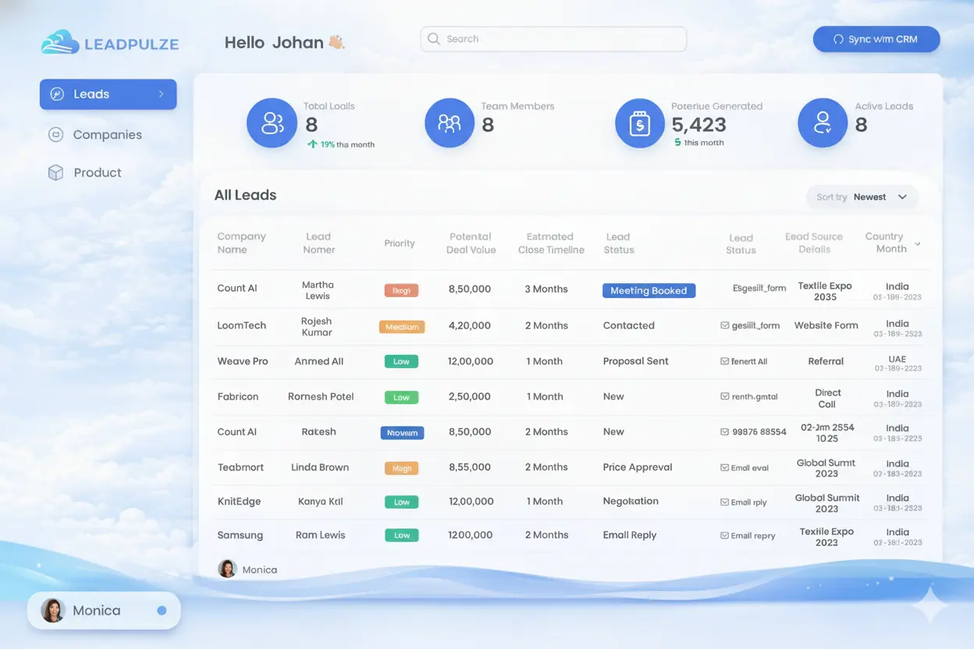The height and width of the screenshot is (649, 974).
Task: Click the Team Members group icon
Action: (x=450, y=123)
